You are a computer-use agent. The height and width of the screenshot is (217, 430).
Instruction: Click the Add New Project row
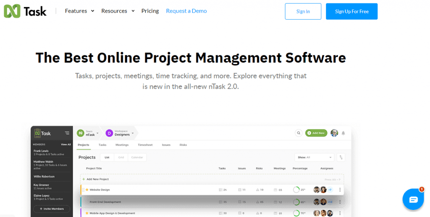[x=212, y=179]
